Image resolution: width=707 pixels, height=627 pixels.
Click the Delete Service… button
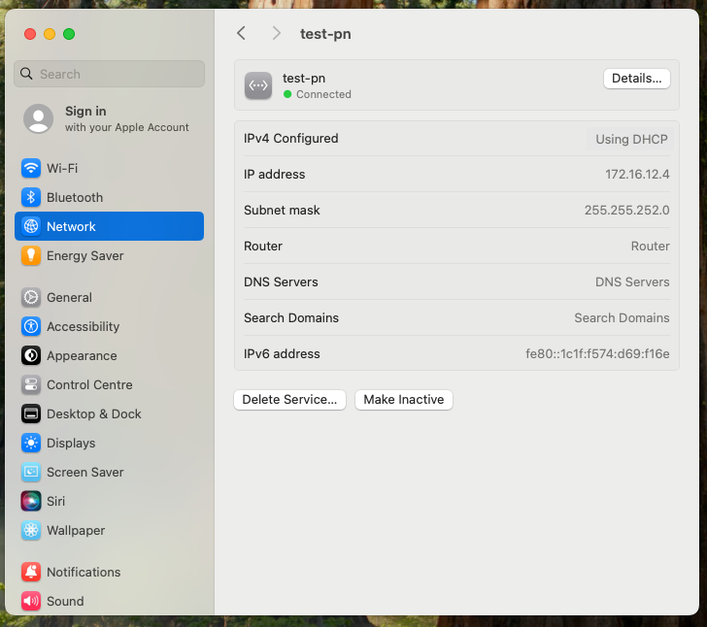289,400
